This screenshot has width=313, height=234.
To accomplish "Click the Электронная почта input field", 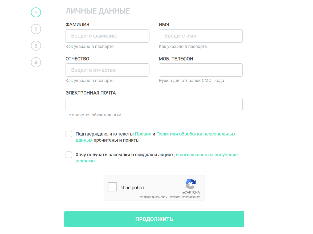I will click(154, 104).
